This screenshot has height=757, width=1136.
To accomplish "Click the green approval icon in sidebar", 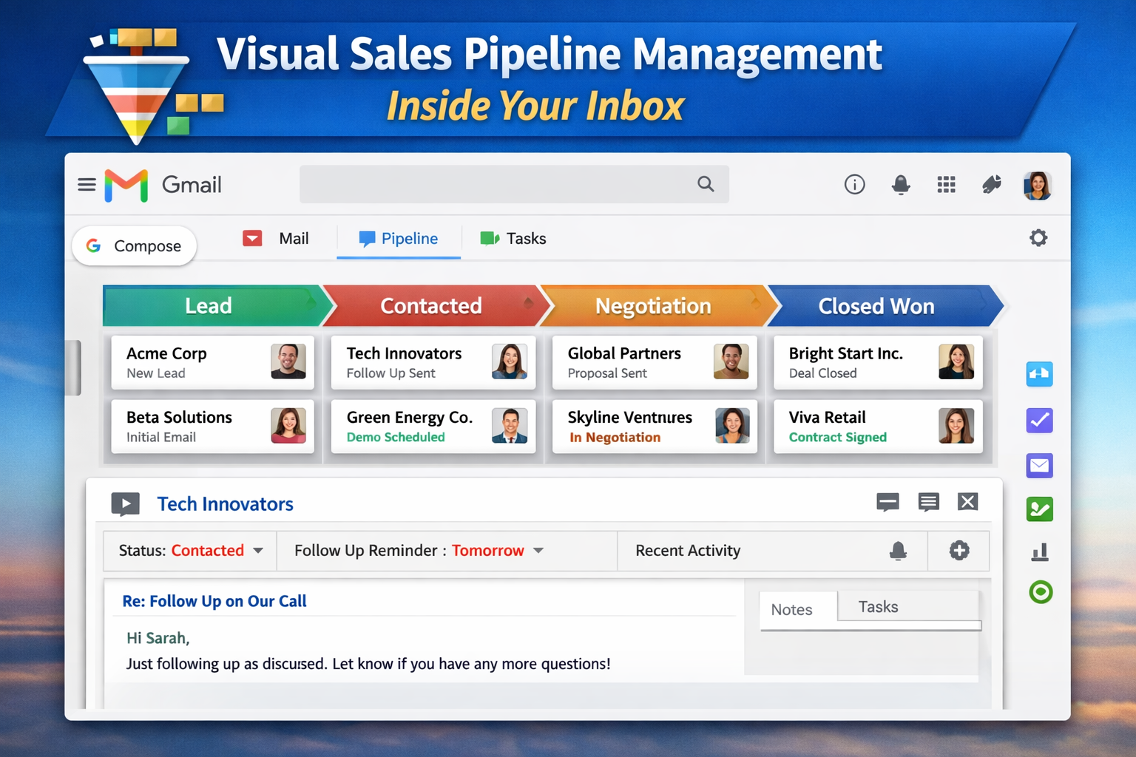I will click(1039, 509).
